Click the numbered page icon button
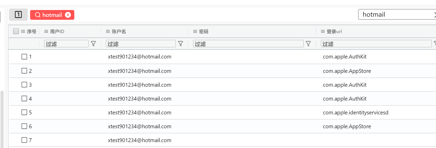 point(18,15)
